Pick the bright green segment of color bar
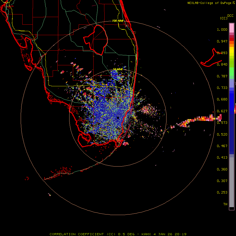 232,72
